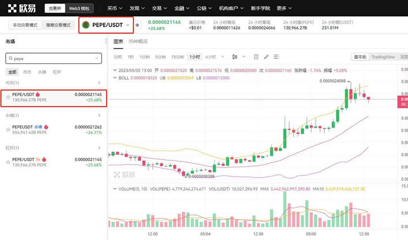Switch to 策略交易模式 mode
The width and height of the screenshot is (408, 240).
58,25
